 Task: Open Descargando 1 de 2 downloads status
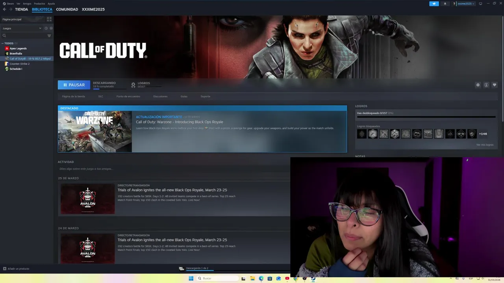pos(197,268)
